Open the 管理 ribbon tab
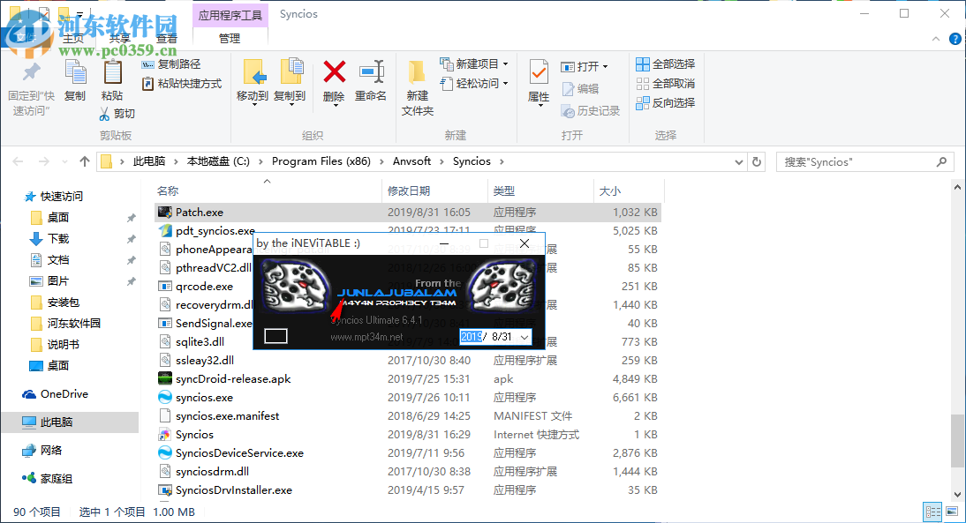 pyautogui.click(x=229, y=37)
